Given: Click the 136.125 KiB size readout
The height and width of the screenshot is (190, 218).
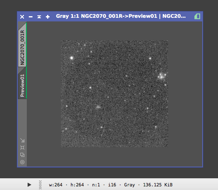Looking at the screenshot, I should 158,185.
